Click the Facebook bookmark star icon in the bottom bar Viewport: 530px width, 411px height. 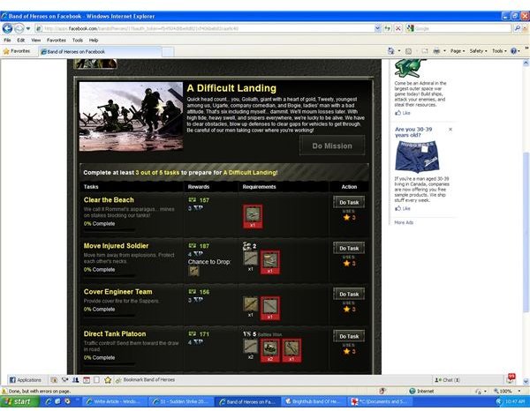click(108, 380)
